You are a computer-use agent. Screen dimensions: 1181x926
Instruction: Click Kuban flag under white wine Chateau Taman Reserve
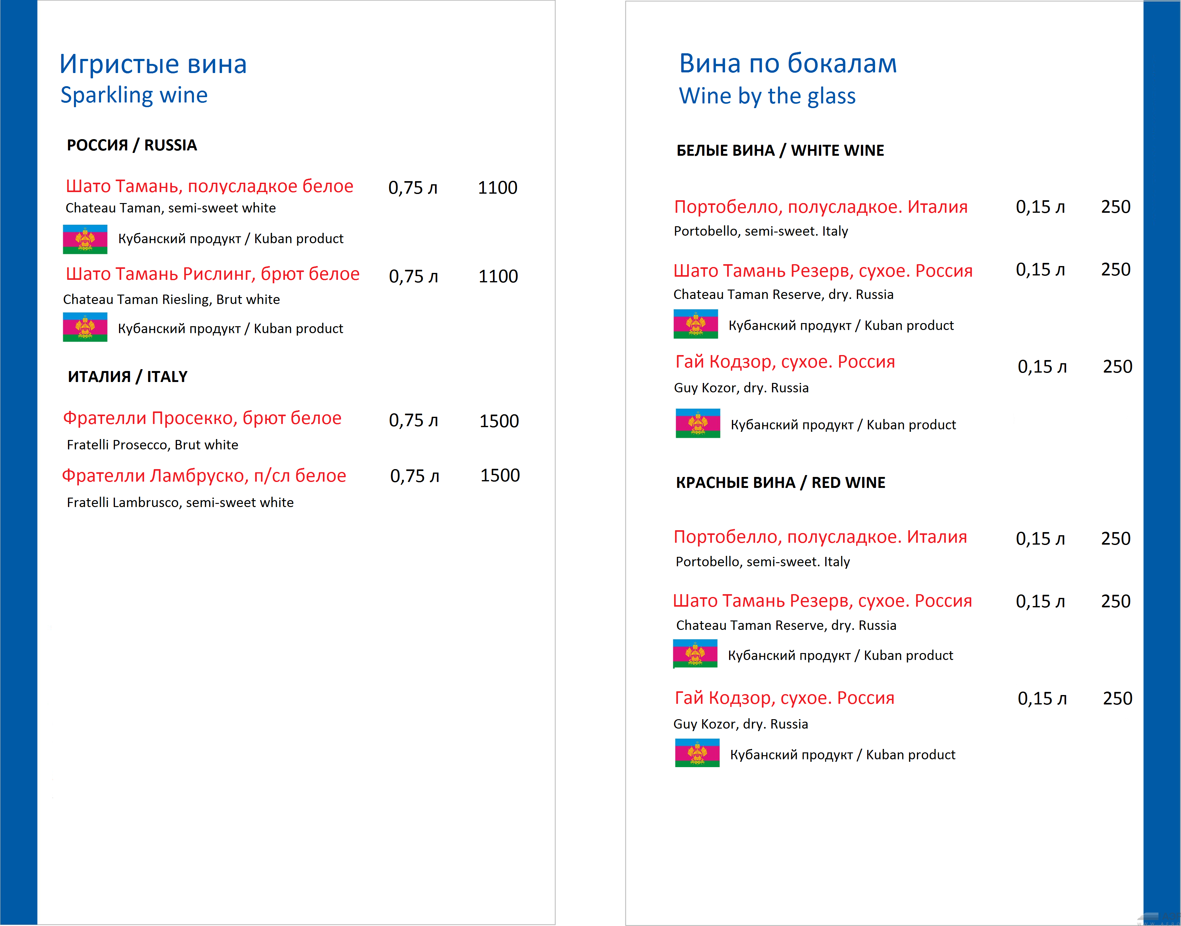click(x=696, y=324)
